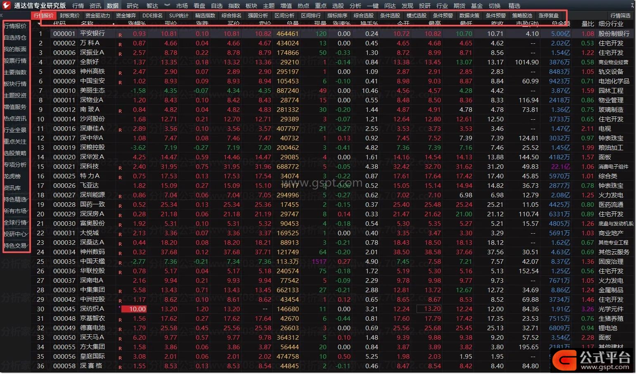The width and height of the screenshot is (637, 374).
Task: Click the 行情筛选 button at top right
Action: (620, 16)
